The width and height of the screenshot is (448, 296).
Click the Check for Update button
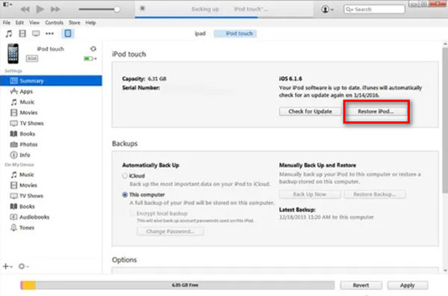coord(310,111)
